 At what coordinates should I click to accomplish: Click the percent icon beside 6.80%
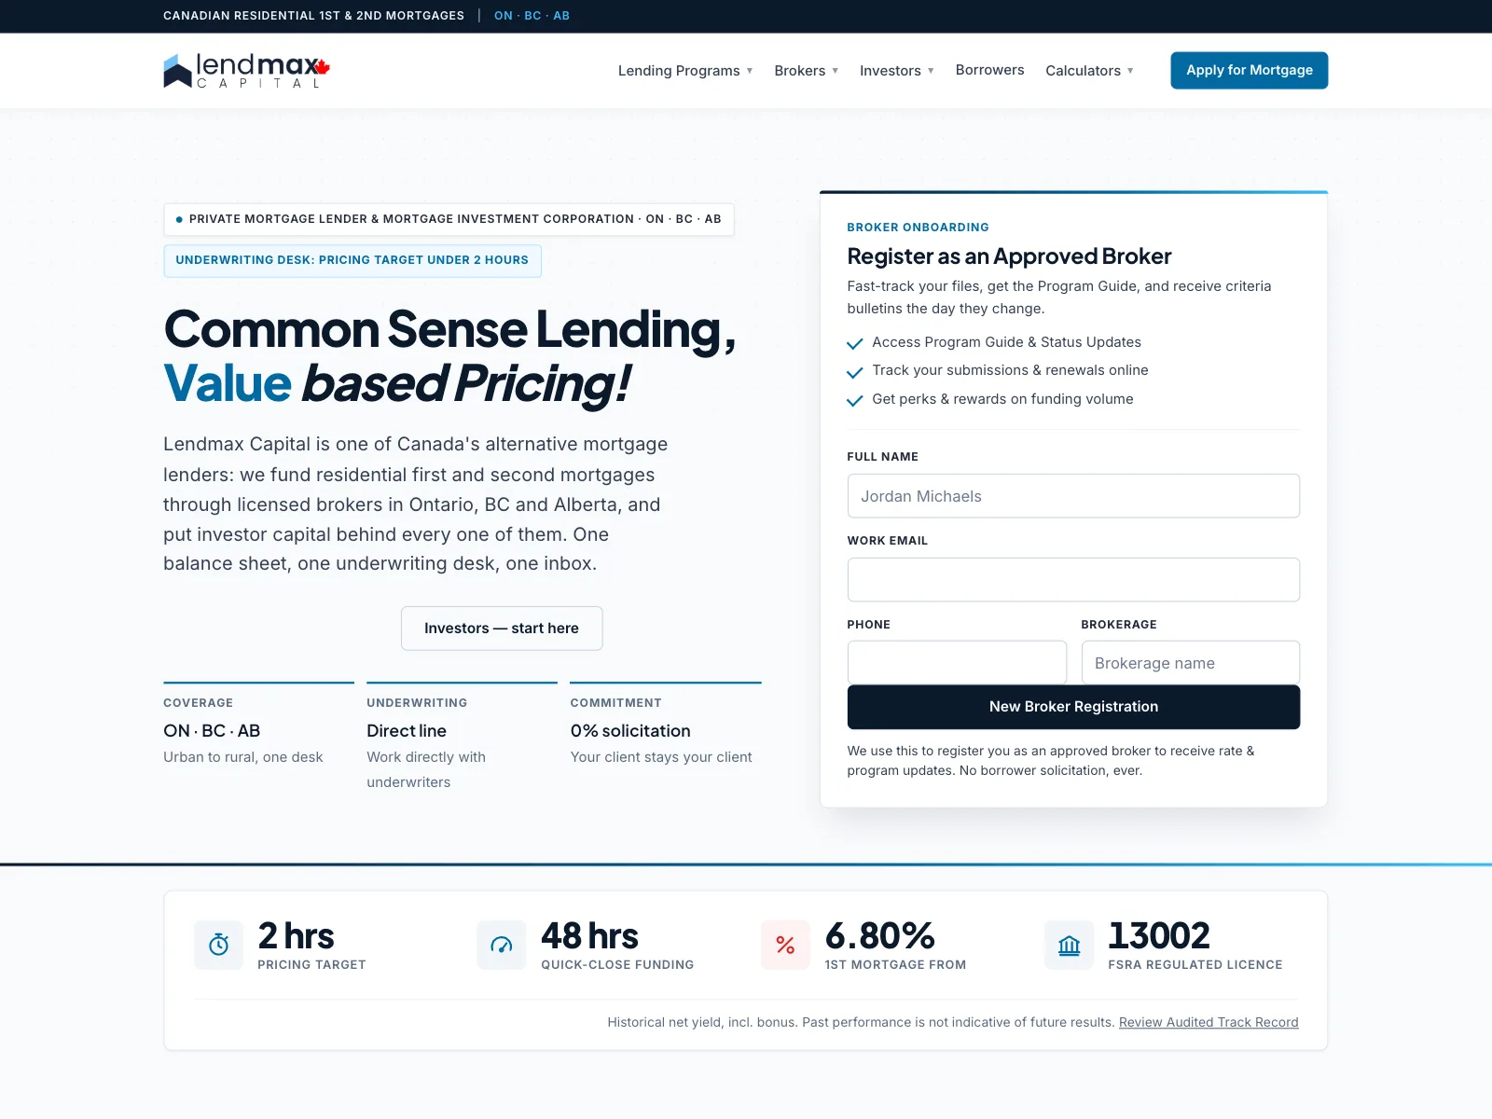click(x=785, y=945)
